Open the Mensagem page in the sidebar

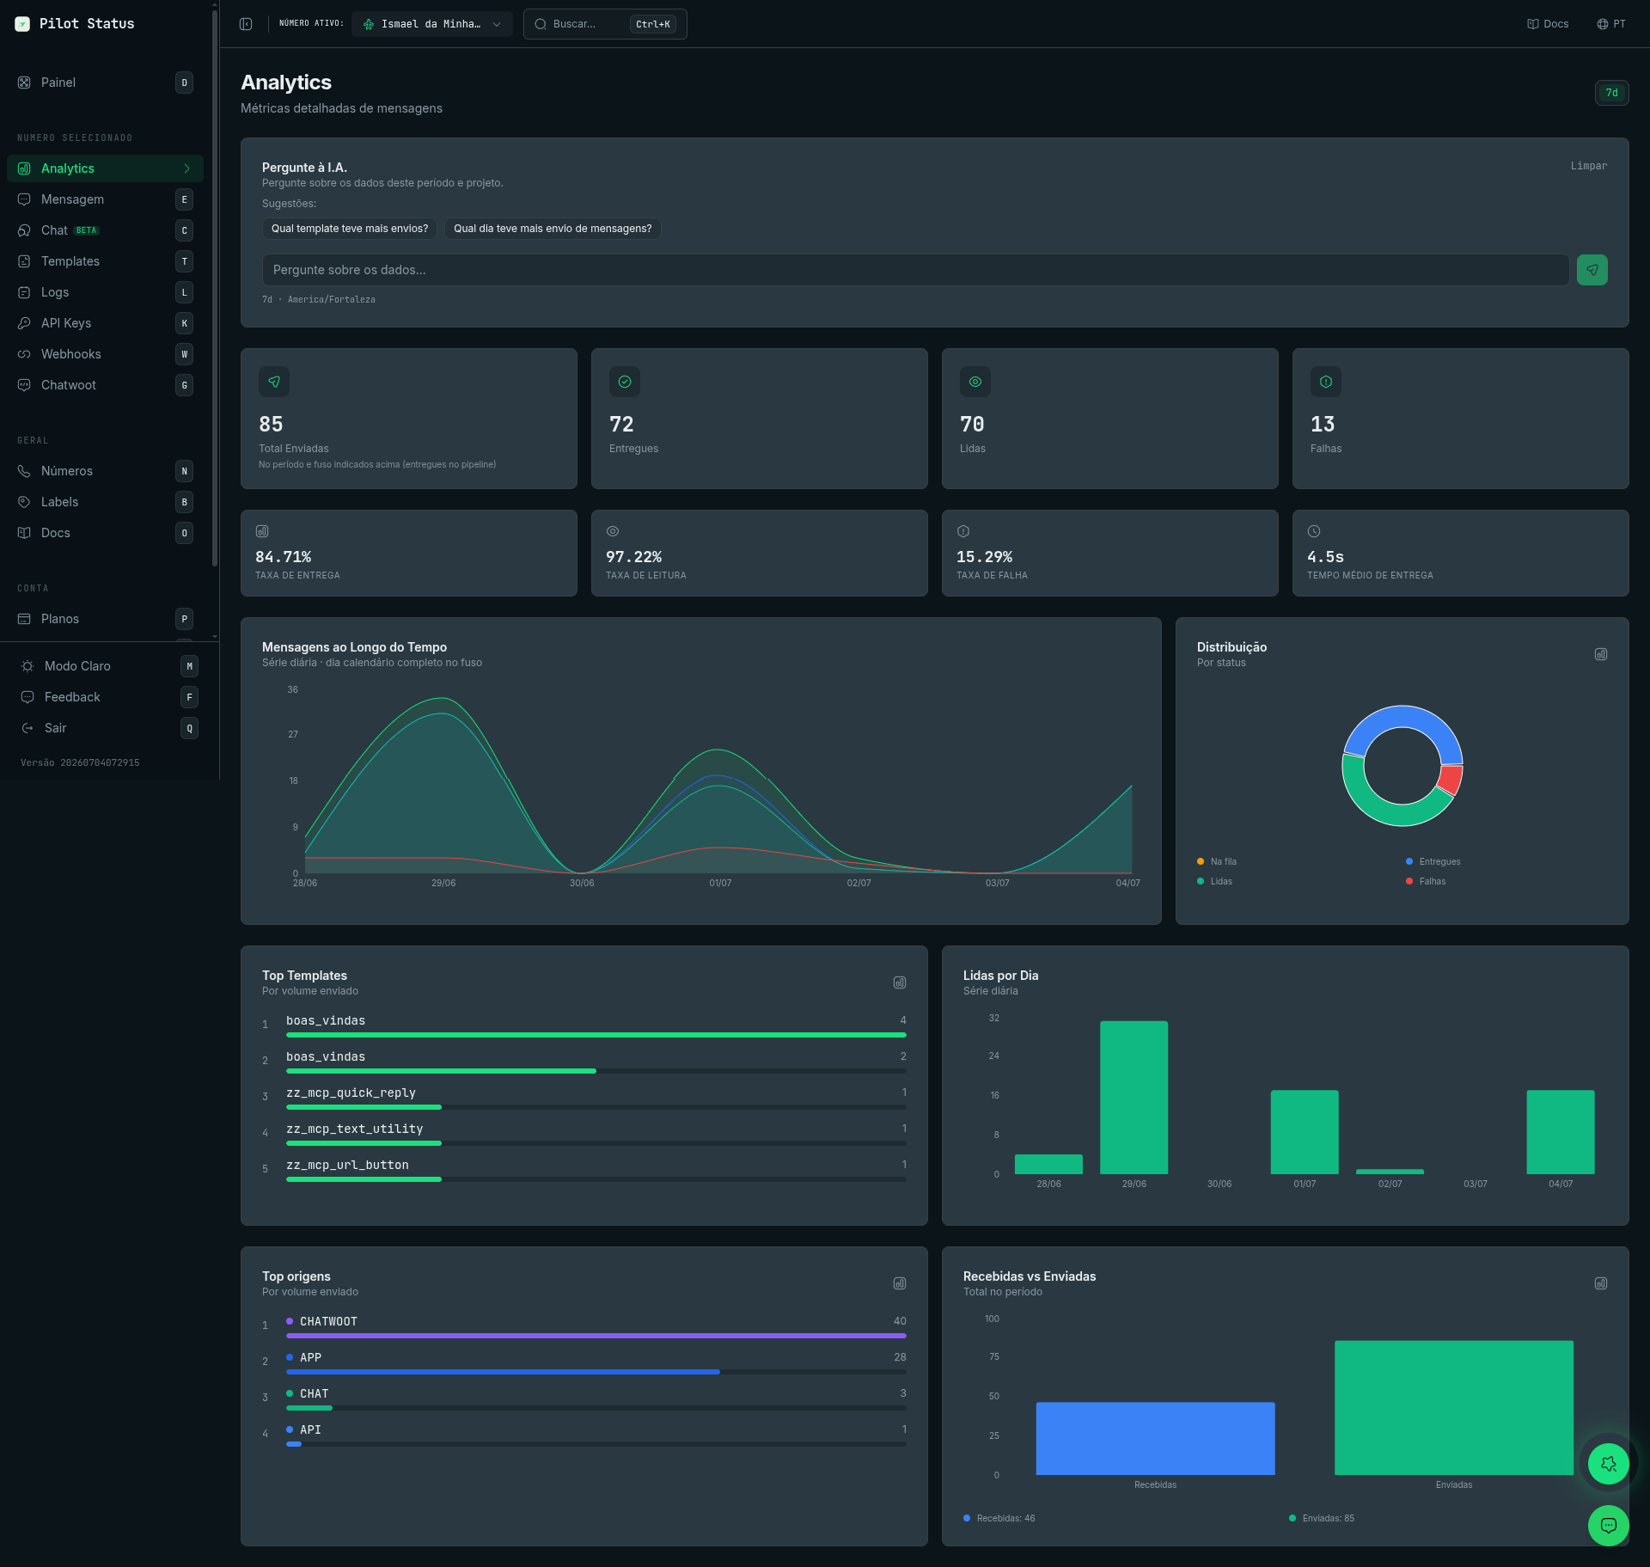105,199
